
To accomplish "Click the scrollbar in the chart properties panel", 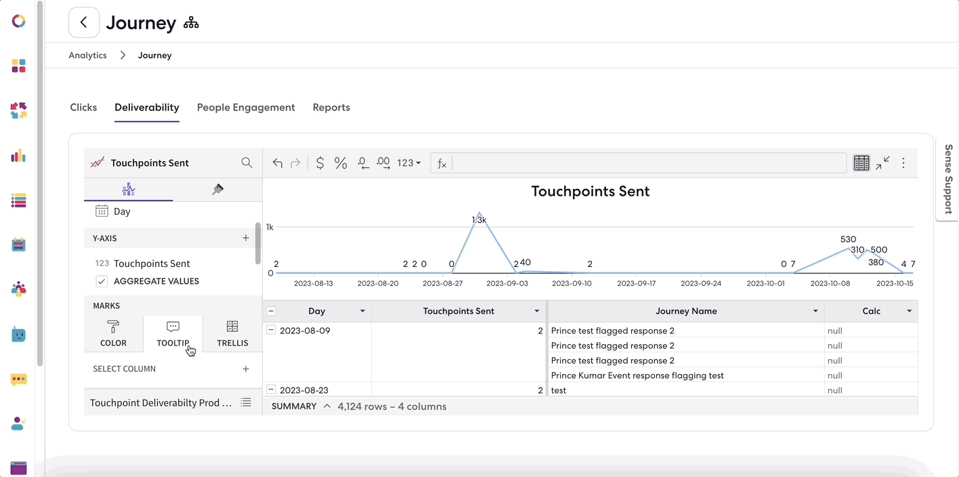I will point(257,243).
